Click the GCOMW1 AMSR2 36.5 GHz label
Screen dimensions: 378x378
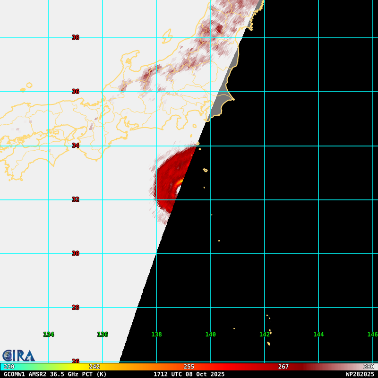click(x=55, y=374)
